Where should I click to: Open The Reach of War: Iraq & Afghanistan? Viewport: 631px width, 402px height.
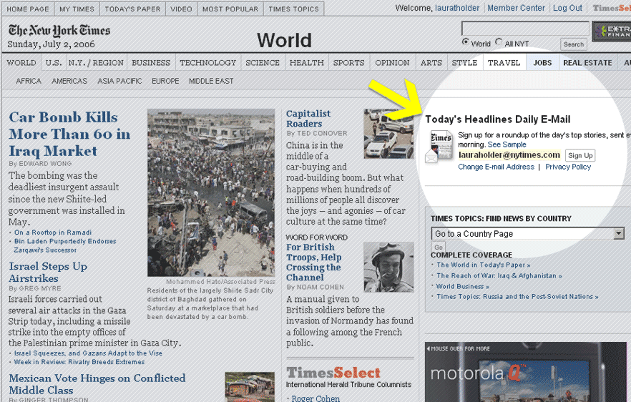(499, 275)
